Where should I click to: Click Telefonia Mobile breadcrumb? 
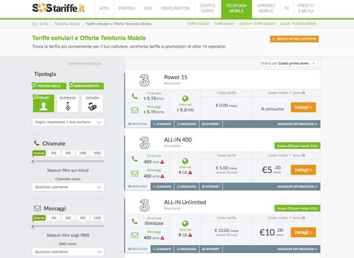pos(67,24)
